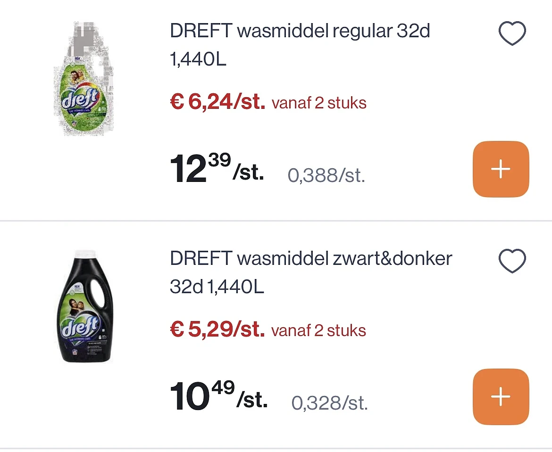This screenshot has width=552, height=452.
Task: Toggle heart on Dreft zwart&donker product
Action: [512, 261]
